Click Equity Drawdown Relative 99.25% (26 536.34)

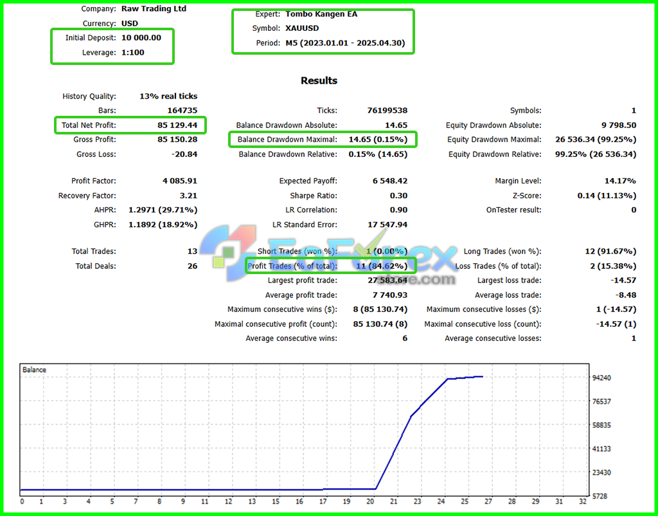(596, 154)
